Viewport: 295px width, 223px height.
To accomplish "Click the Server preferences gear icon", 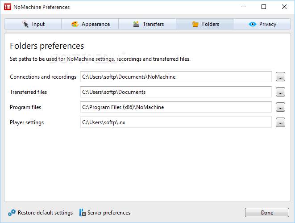I will 83,213.
